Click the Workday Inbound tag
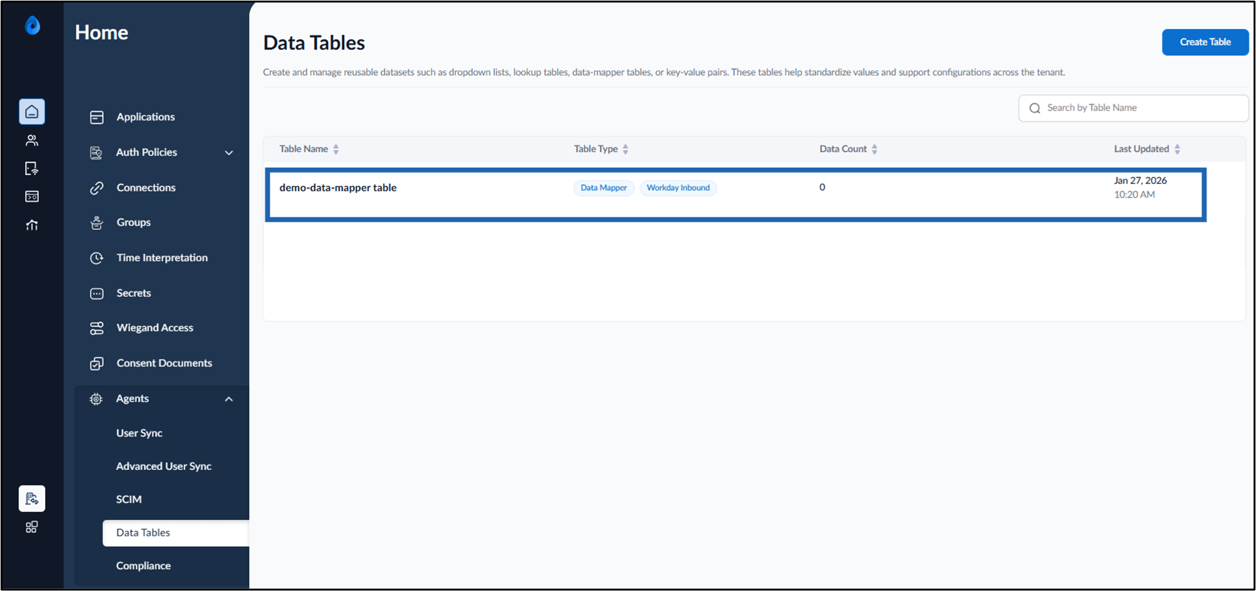 [x=678, y=188]
